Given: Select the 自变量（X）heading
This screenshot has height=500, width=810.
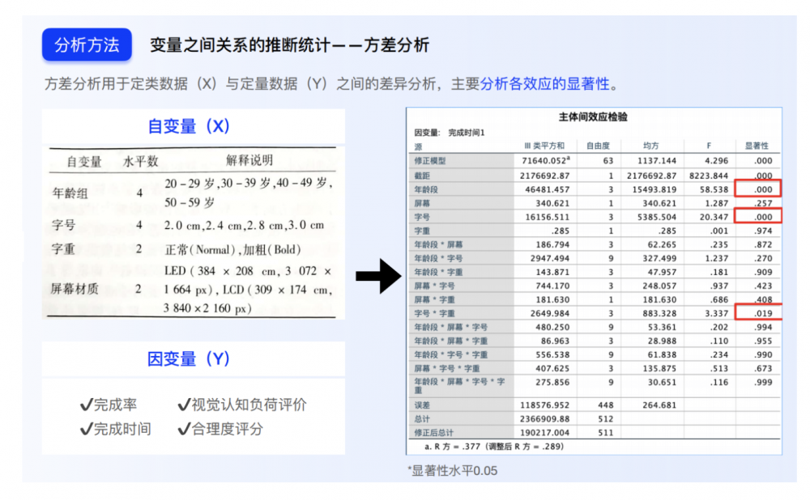Looking at the screenshot, I should 189,126.
